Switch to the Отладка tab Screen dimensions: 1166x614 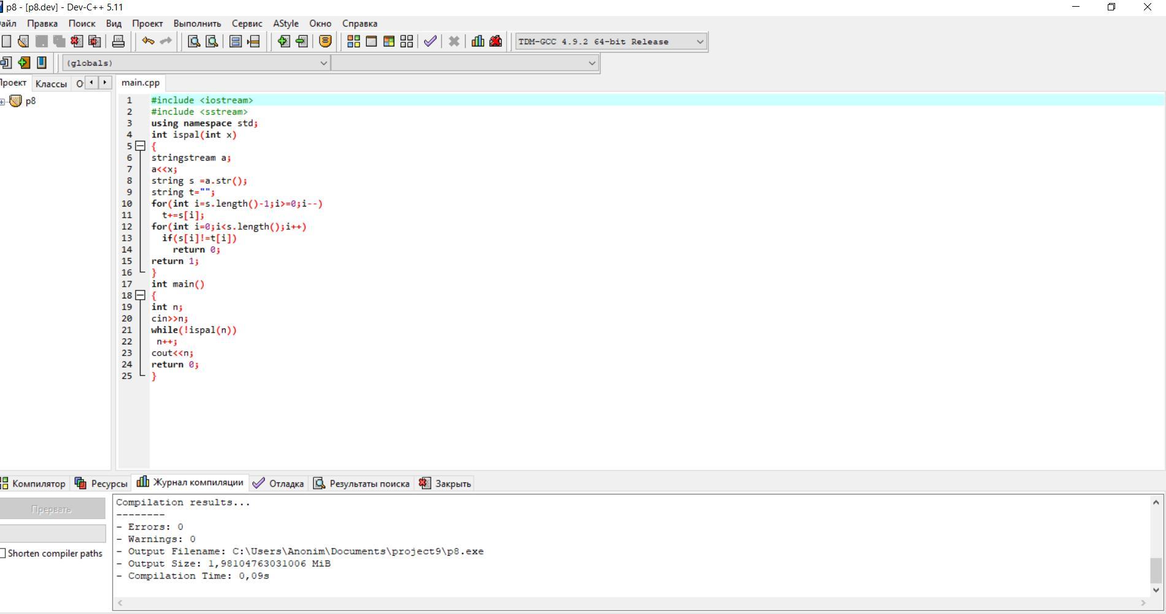pos(278,483)
